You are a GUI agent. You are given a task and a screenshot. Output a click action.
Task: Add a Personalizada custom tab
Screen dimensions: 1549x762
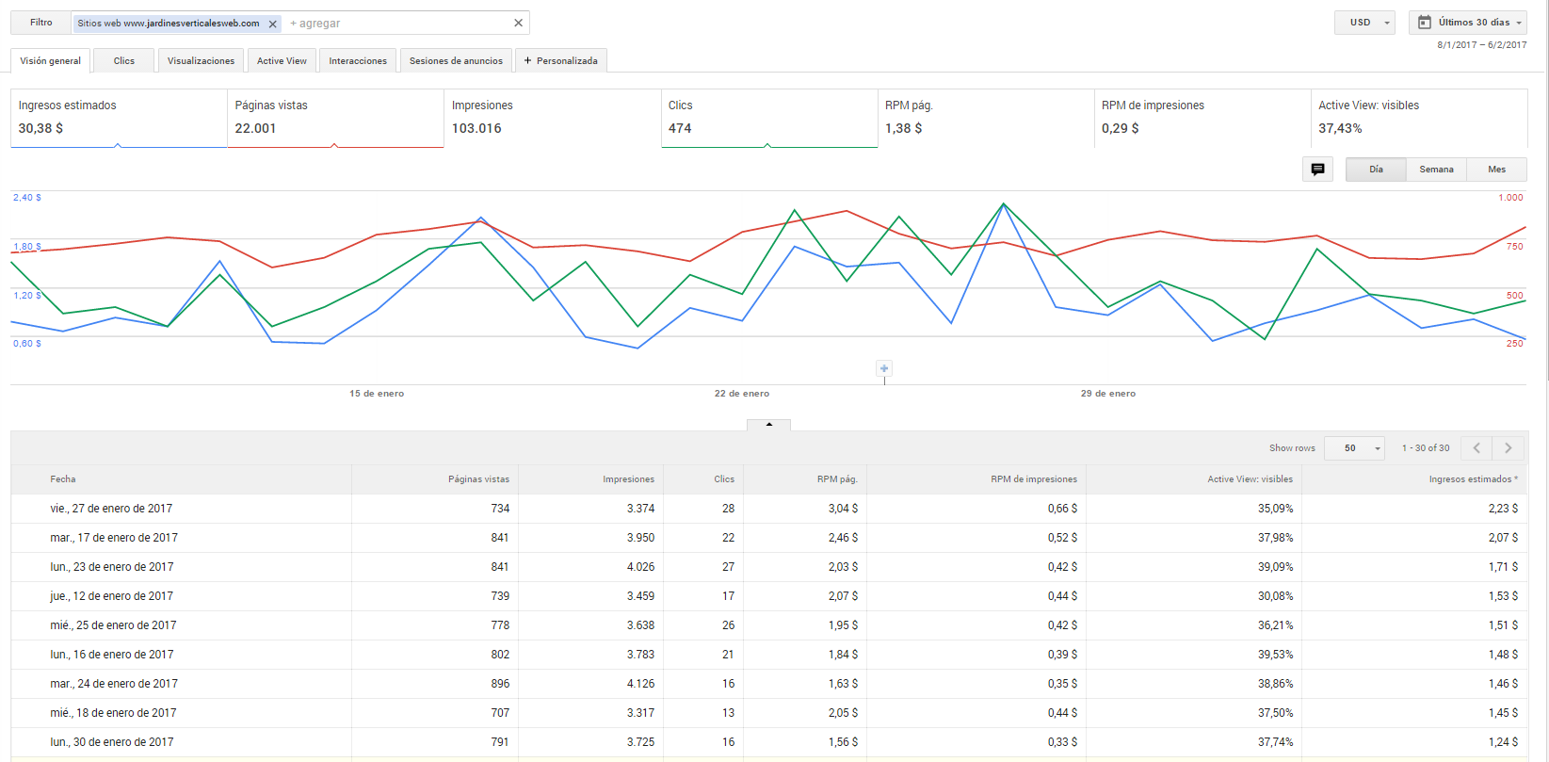pos(560,60)
